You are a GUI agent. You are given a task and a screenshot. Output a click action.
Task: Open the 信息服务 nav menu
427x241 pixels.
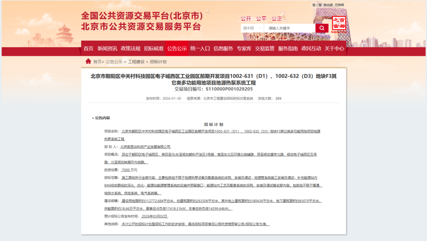pos(223,49)
